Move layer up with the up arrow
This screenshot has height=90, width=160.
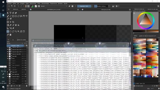coord(17,86)
